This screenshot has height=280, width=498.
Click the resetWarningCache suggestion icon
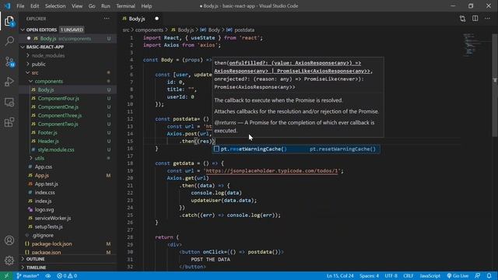tap(216, 149)
